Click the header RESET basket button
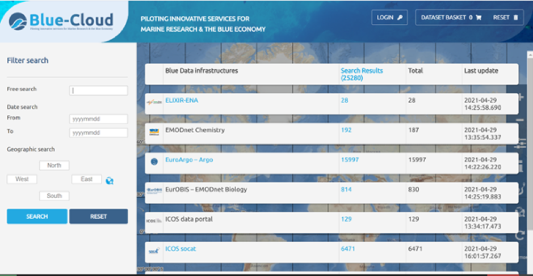Screen dimensions: 533x276 pyautogui.click(x=505, y=18)
